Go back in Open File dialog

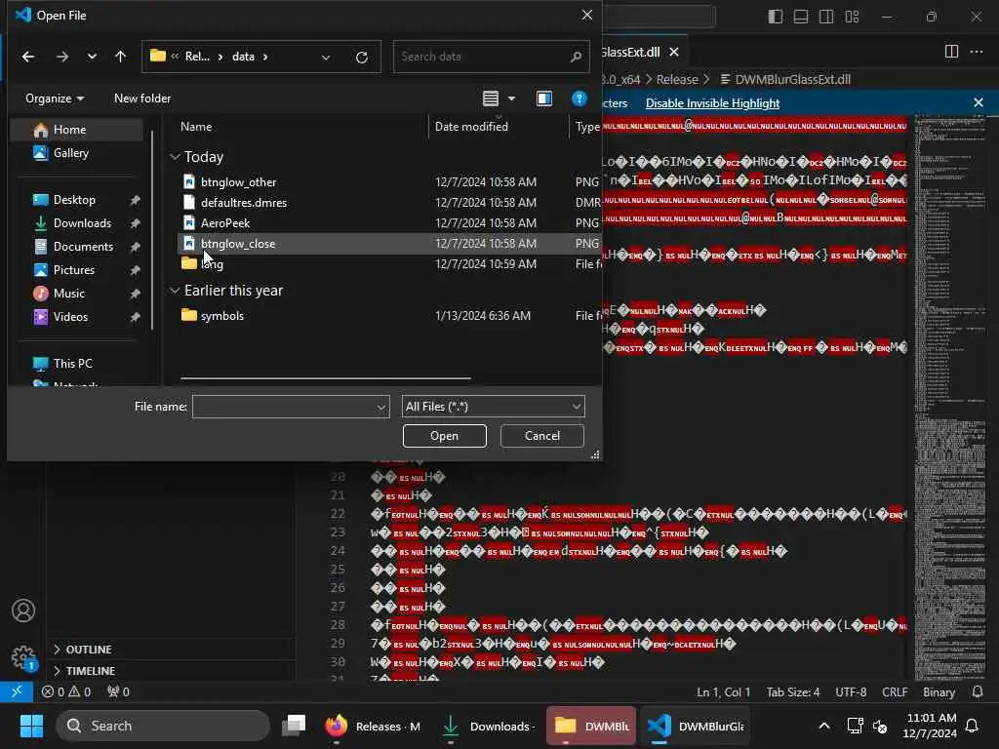(x=28, y=57)
